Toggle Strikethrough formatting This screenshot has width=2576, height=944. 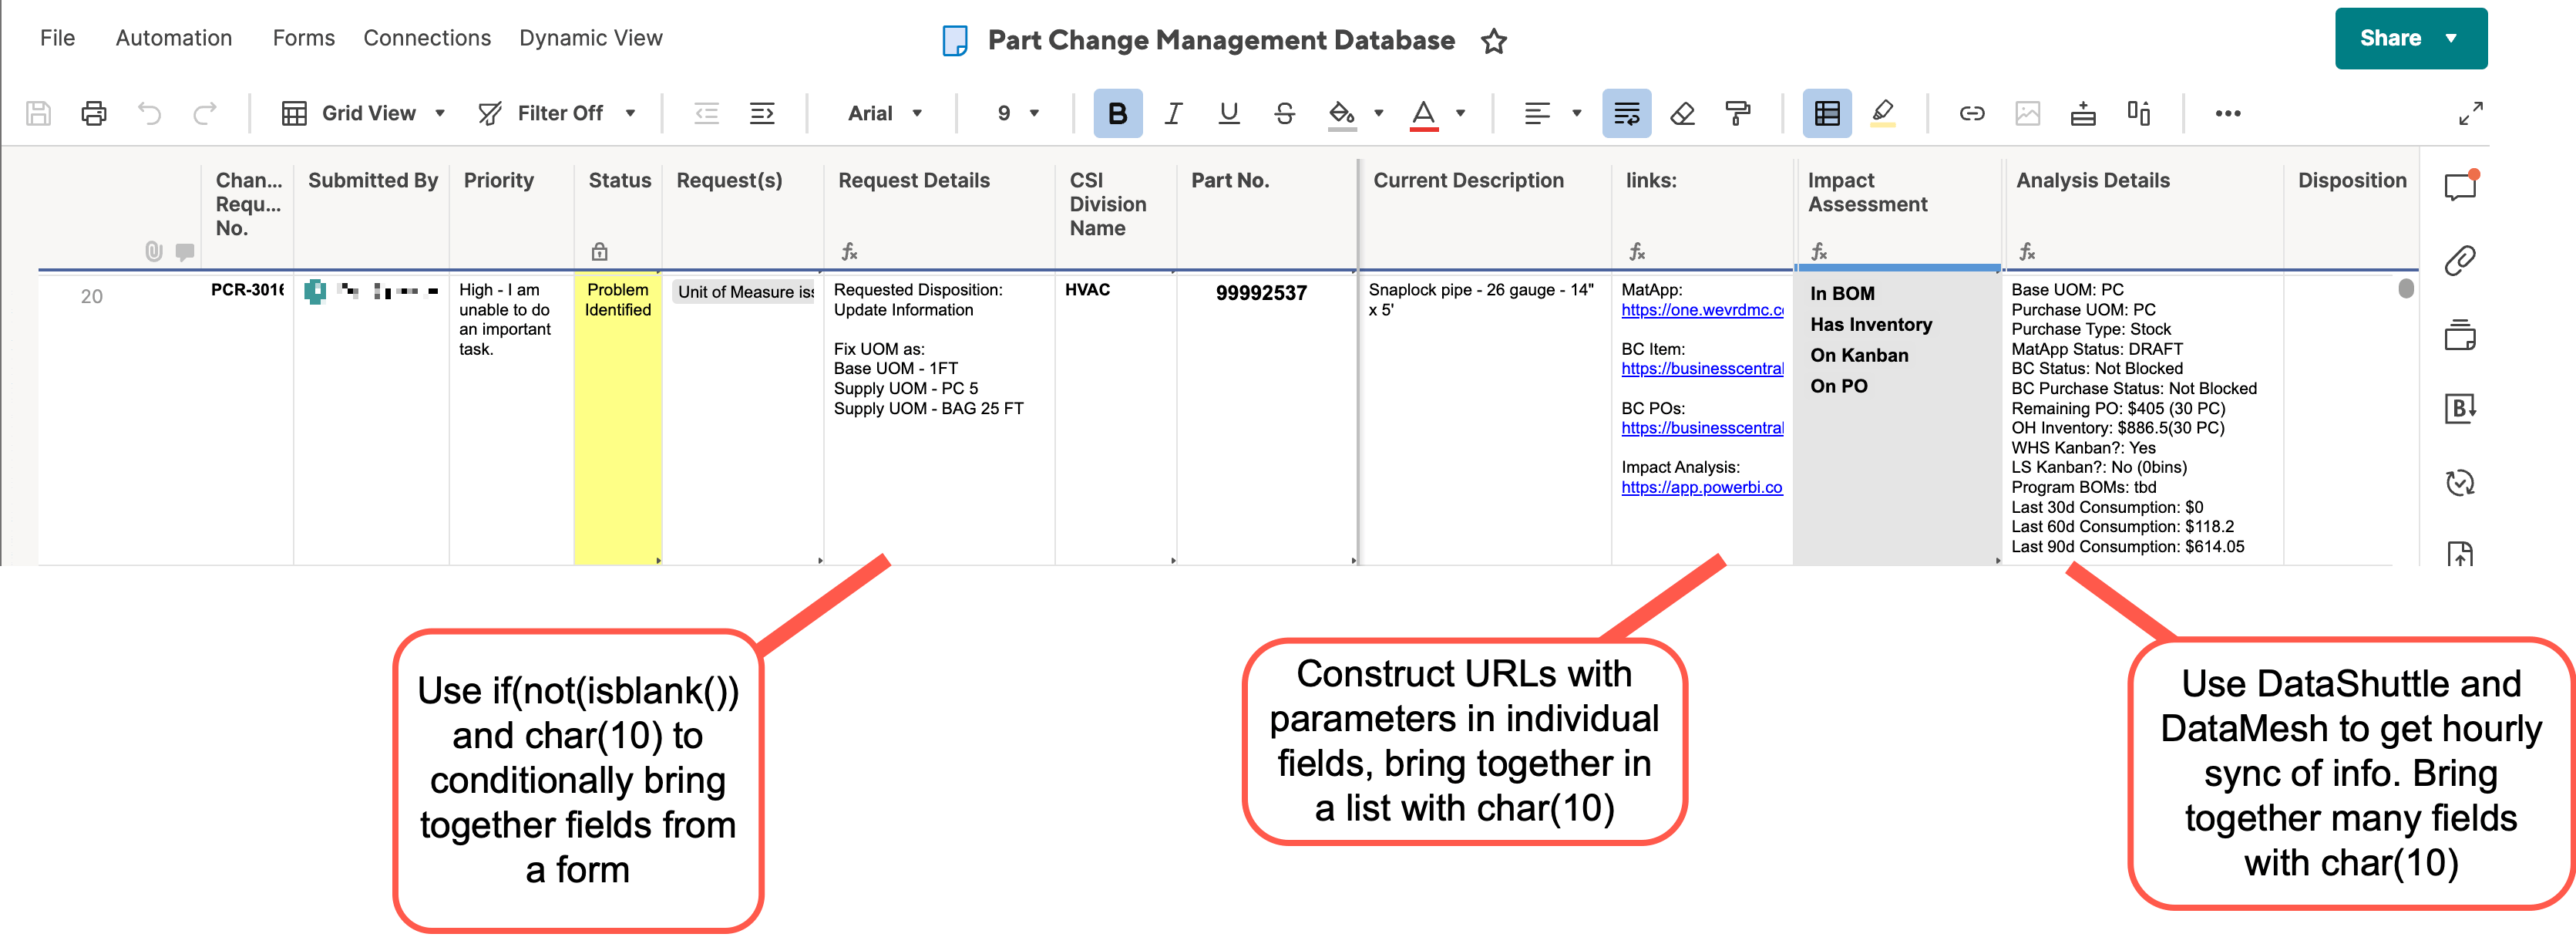[1285, 113]
